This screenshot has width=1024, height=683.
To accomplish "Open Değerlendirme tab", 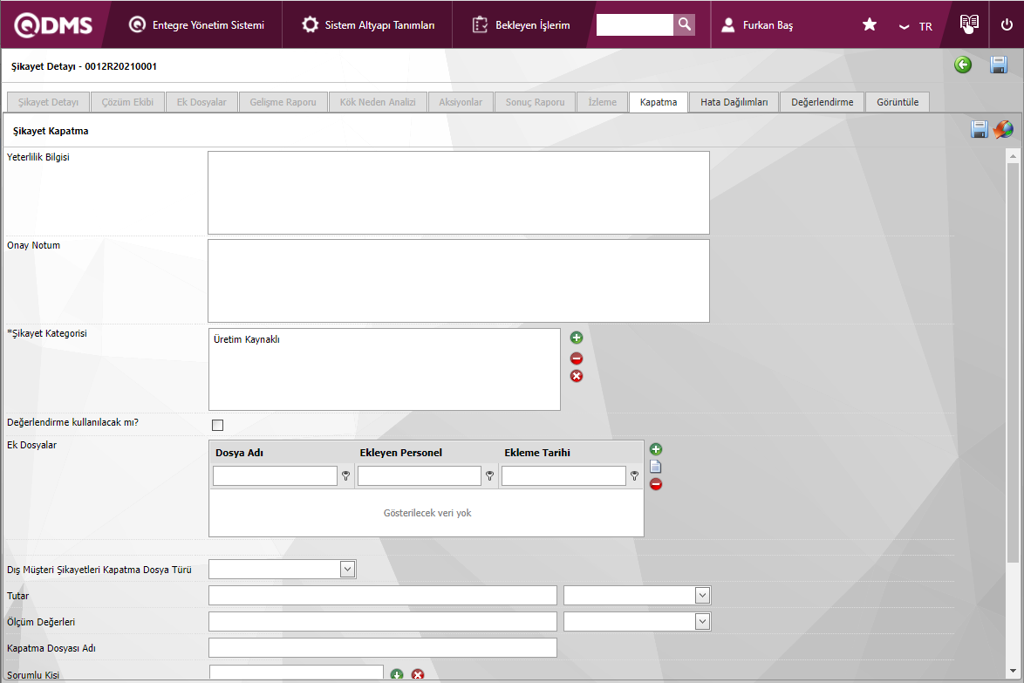I will (x=823, y=102).
